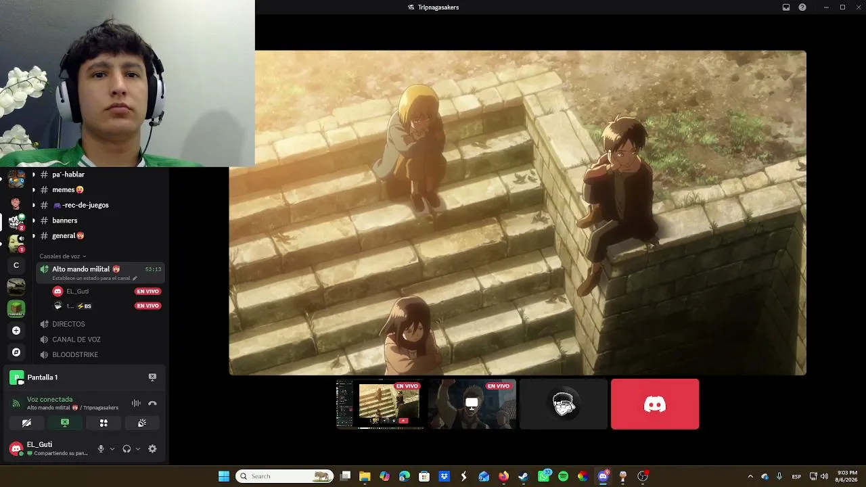Toggle the green screen share button
This screenshot has height=487, width=866.
(65, 423)
